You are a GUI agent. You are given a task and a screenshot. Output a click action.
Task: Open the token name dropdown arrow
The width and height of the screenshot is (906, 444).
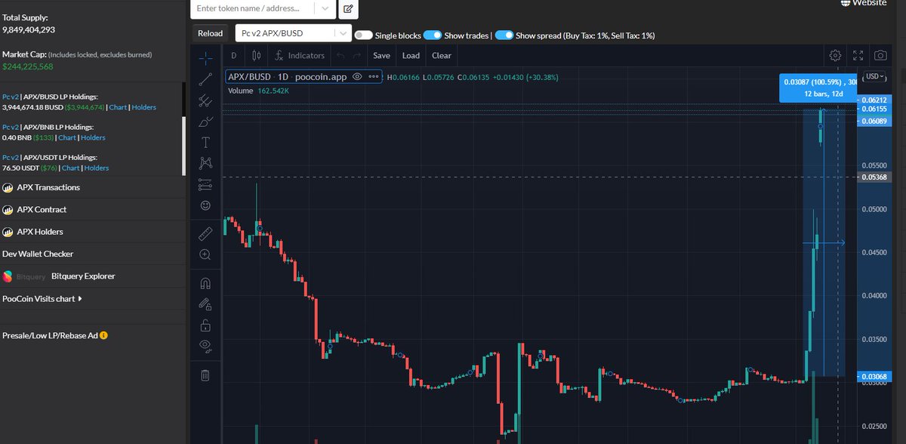[325, 9]
